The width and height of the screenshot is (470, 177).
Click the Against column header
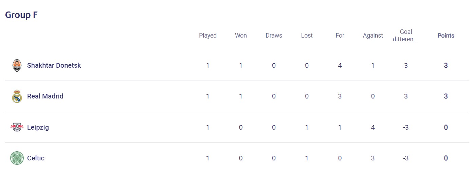pos(373,36)
